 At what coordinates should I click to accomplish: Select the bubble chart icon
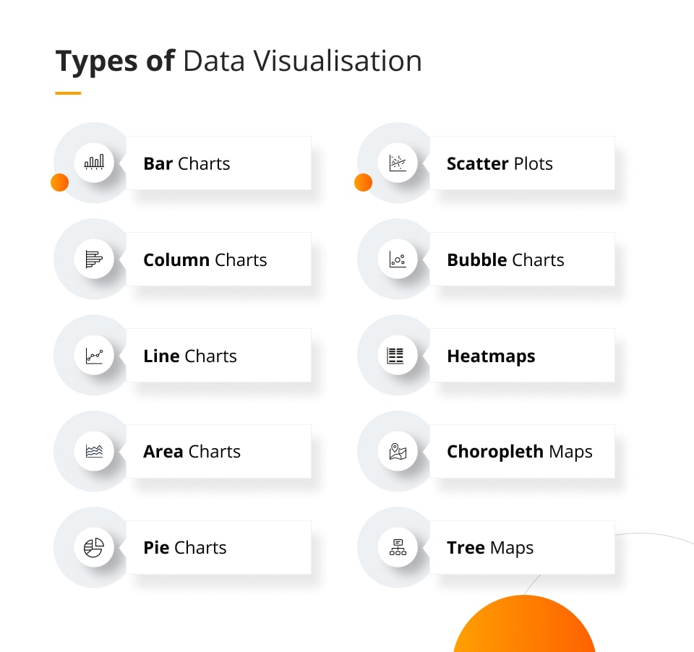tap(398, 259)
